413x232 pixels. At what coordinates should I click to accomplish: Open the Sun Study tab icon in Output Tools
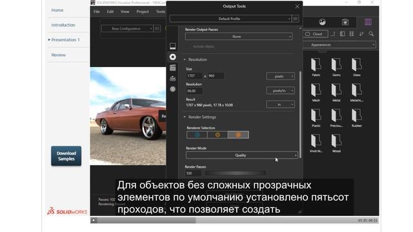coord(173,89)
